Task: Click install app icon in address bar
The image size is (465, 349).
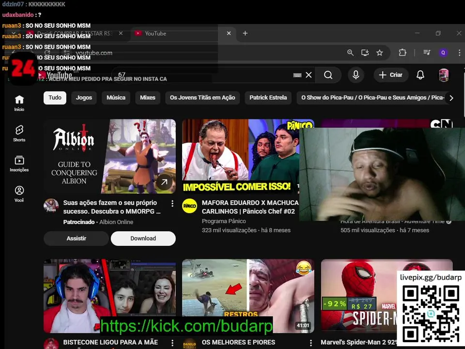Action: [365, 53]
